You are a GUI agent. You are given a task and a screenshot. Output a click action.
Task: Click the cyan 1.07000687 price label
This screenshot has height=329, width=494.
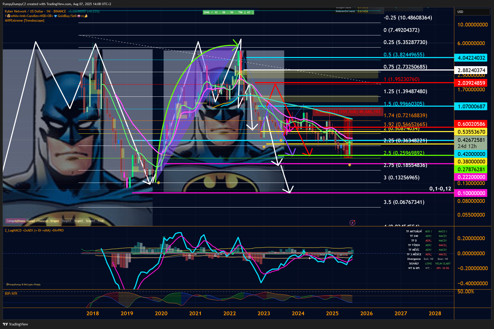pos(471,106)
